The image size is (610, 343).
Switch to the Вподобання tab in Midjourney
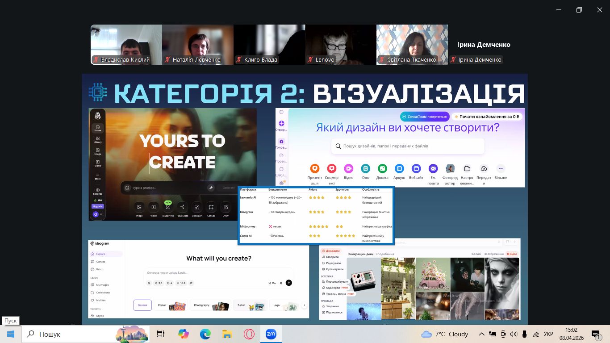coord(385,254)
